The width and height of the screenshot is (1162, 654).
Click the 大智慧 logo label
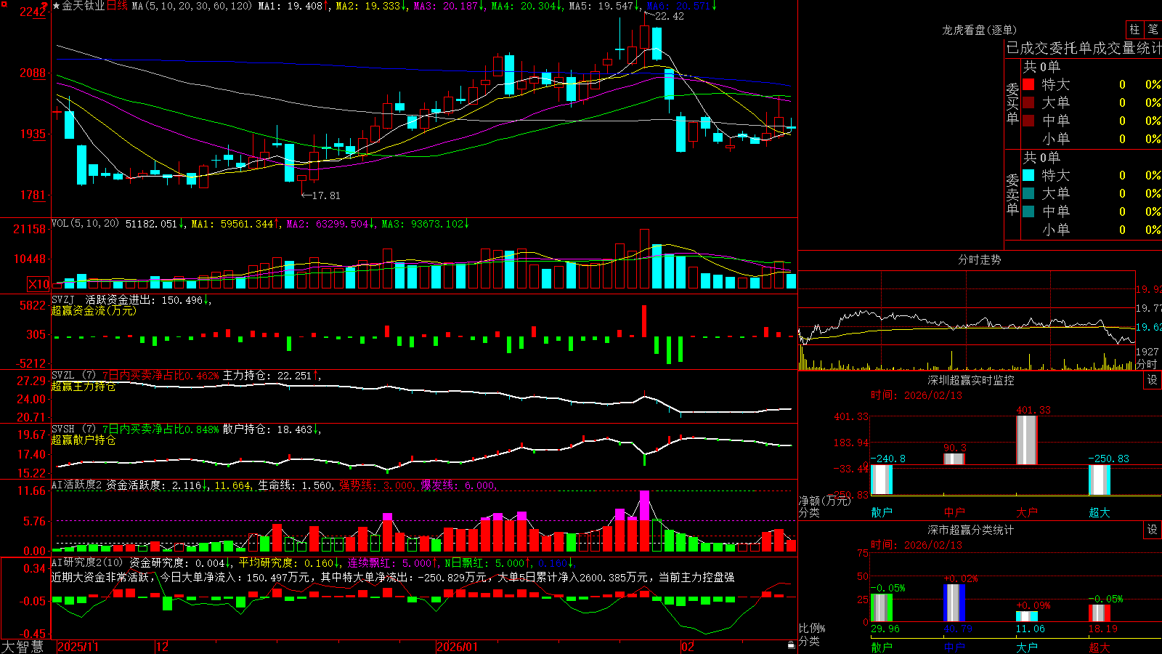pyautogui.click(x=23, y=647)
